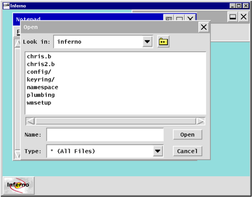Close the Open dialog with X
The height and width of the screenshot is (197, 252).
[x=204, y=27]
